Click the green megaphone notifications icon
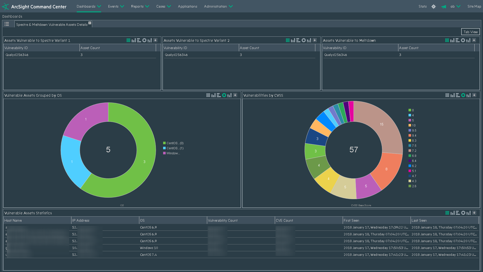Viewport: 483px width, 272px height. 443,7
